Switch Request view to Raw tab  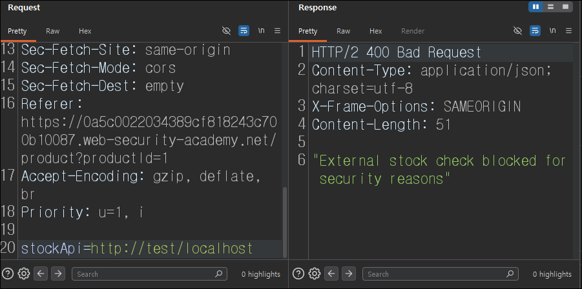[53, 31]
